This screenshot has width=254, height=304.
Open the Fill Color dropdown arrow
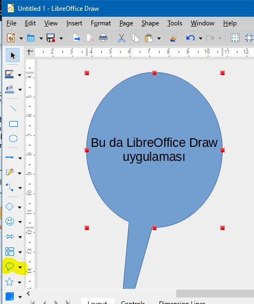[20, 90]
